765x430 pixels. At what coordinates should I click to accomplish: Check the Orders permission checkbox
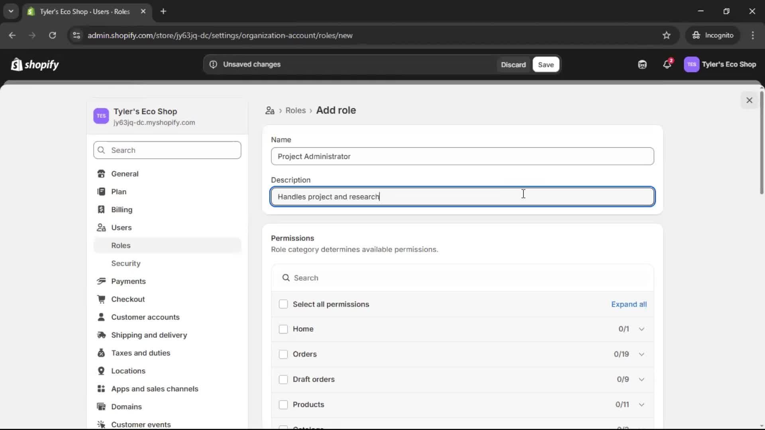[x=283, y=354]
